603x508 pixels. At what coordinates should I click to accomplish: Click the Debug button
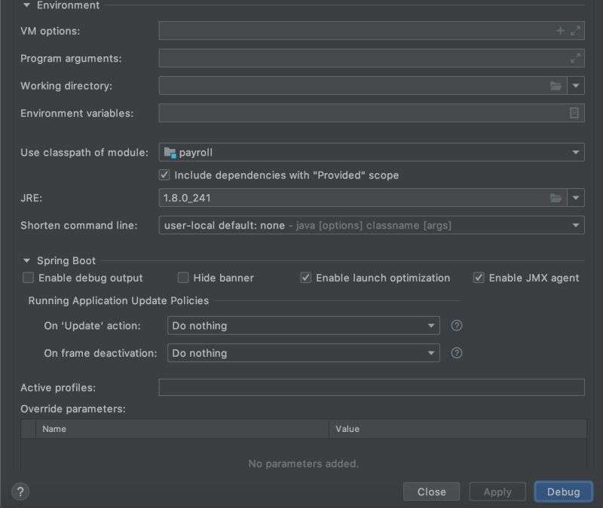coord(563,491)
